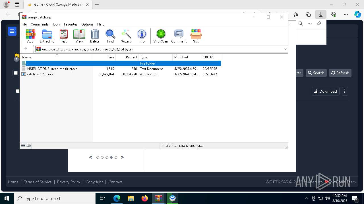Open Edge settings three-dot menu
364x204 pixels.
click(346, 14)
